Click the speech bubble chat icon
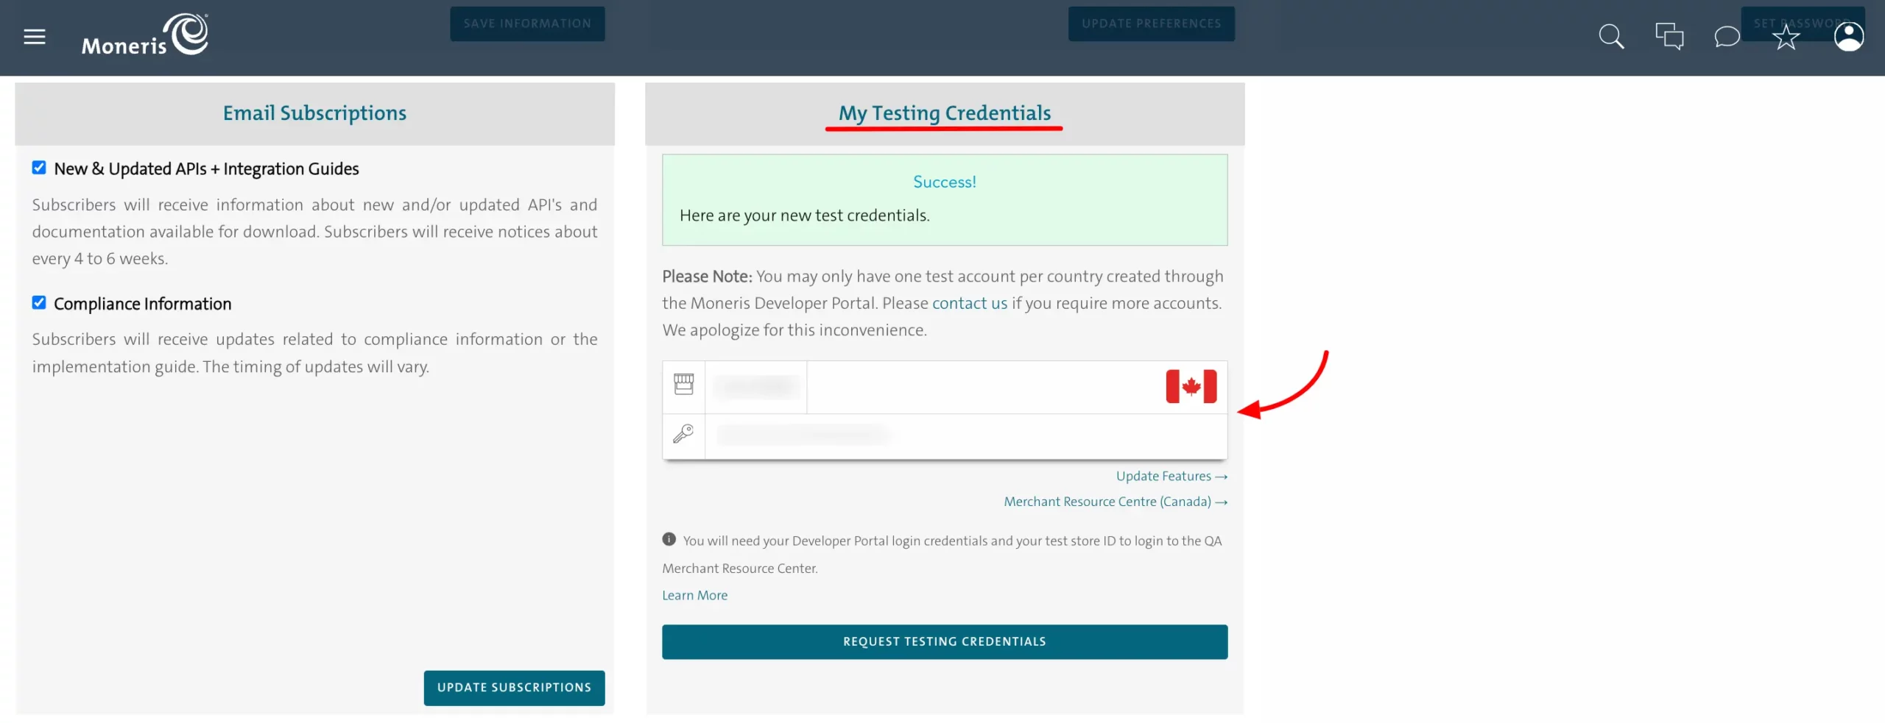The width and height of the screenshot is (1885, 723). [1727, 37]
